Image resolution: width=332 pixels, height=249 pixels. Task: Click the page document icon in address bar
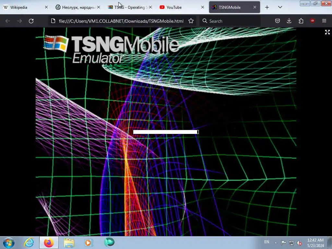53,21
